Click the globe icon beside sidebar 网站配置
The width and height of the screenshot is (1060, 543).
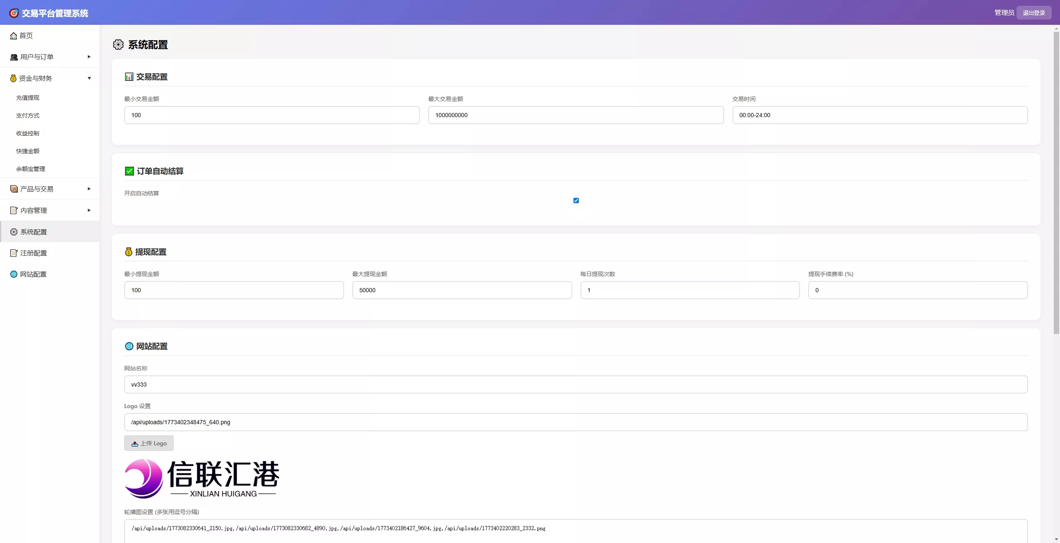pos(14,274)
